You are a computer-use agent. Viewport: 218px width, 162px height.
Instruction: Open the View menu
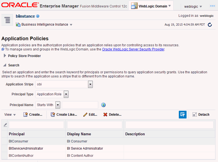[10, 115]
